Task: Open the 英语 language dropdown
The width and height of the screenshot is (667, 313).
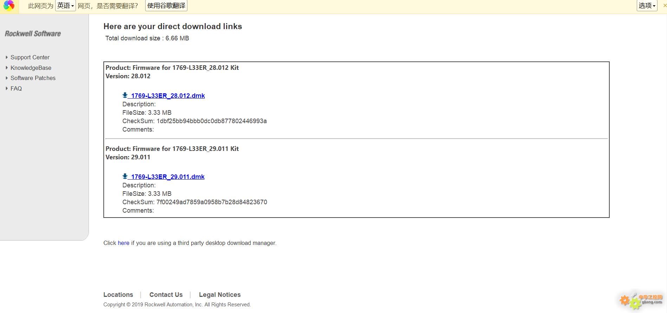Action: (65, 6)
